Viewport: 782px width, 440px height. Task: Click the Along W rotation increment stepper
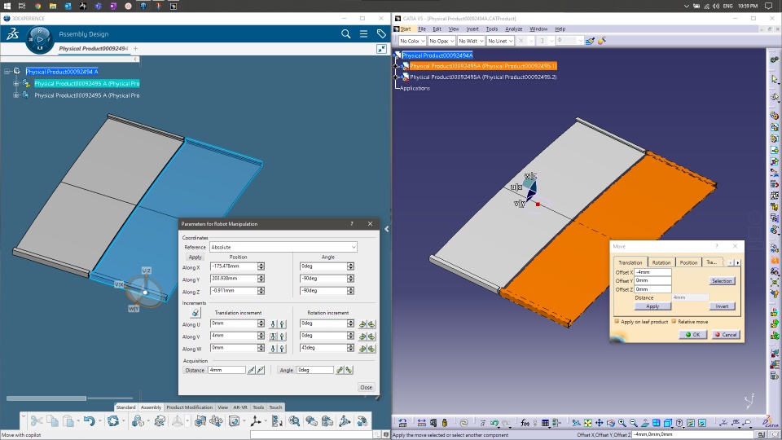click(350, 348)
